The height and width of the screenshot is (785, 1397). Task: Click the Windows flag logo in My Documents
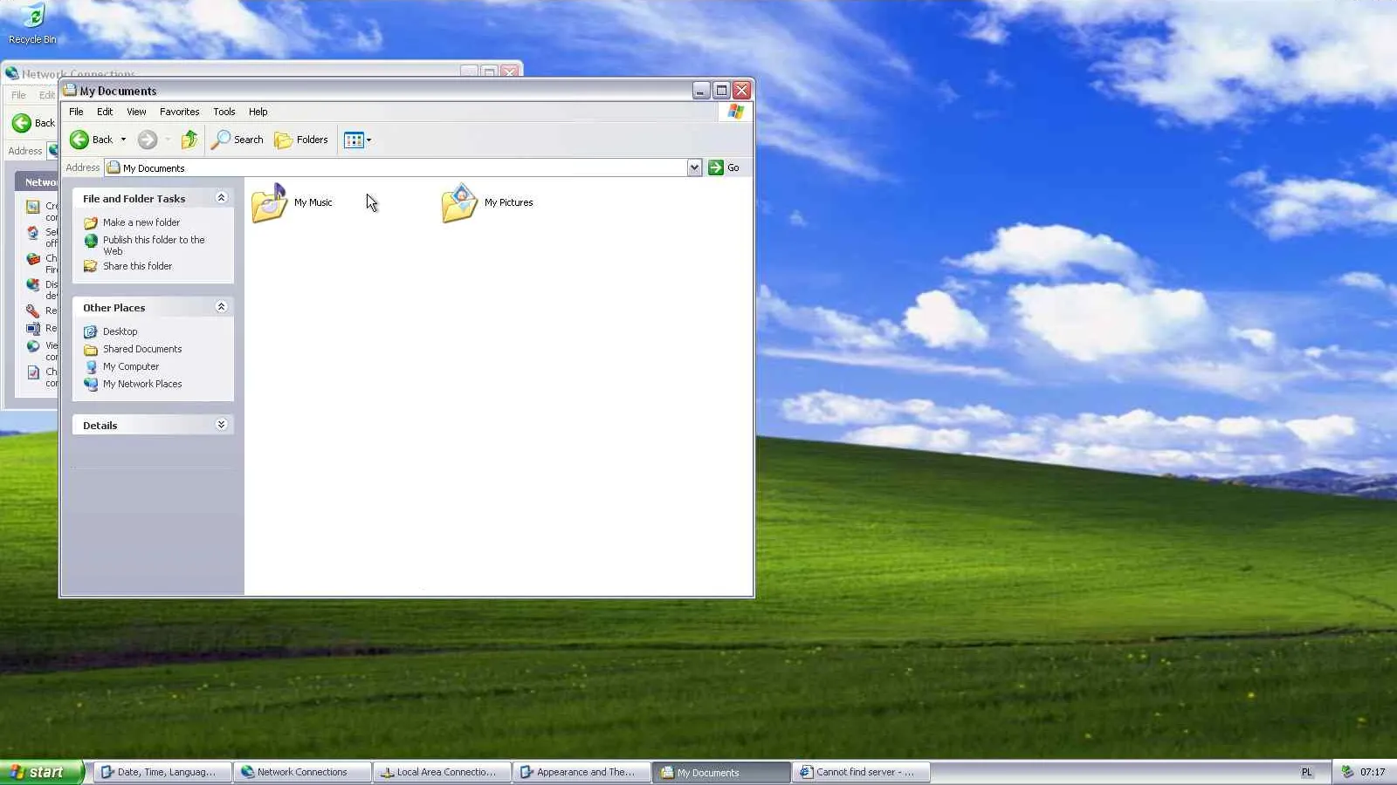tap(736, 112)
